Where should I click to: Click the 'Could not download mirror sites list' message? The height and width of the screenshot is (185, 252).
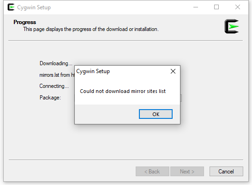click(x=123, y=91)
